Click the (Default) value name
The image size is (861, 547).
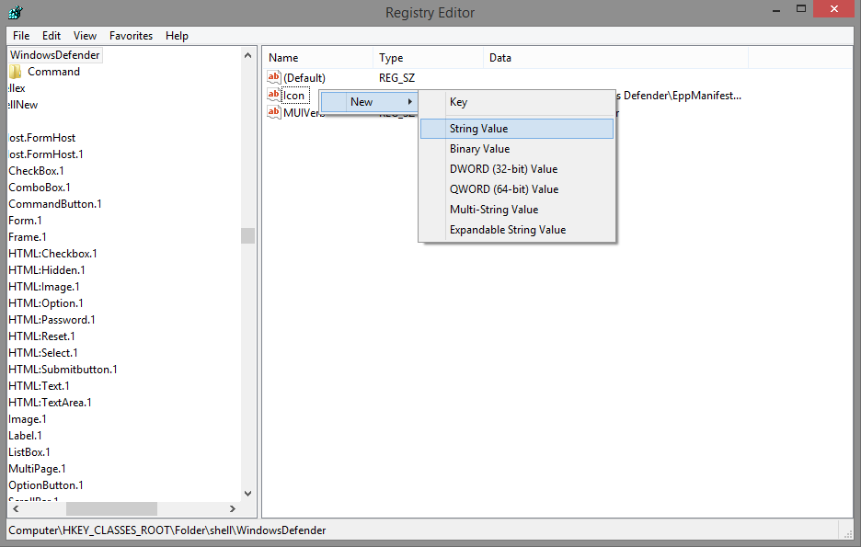304,78
